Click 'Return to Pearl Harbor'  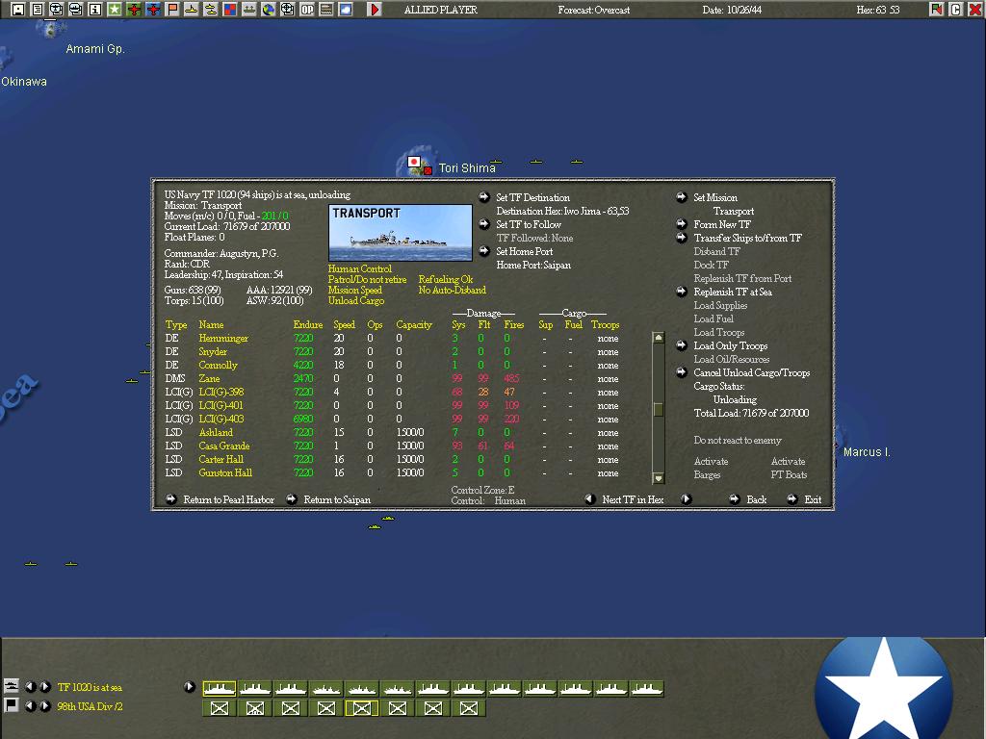pyautogui.click(x=229, y=500)
